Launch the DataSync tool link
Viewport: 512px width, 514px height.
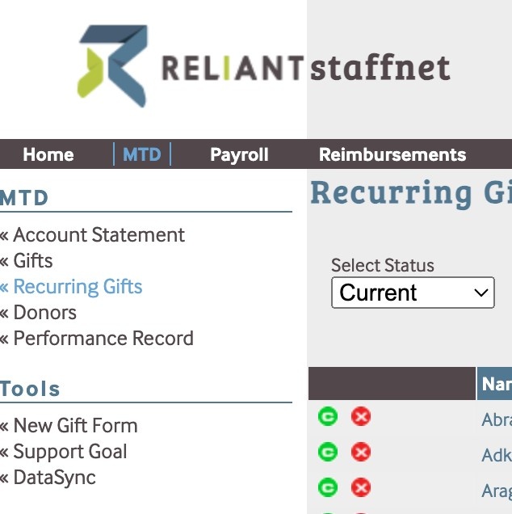[x=54, y=478]
